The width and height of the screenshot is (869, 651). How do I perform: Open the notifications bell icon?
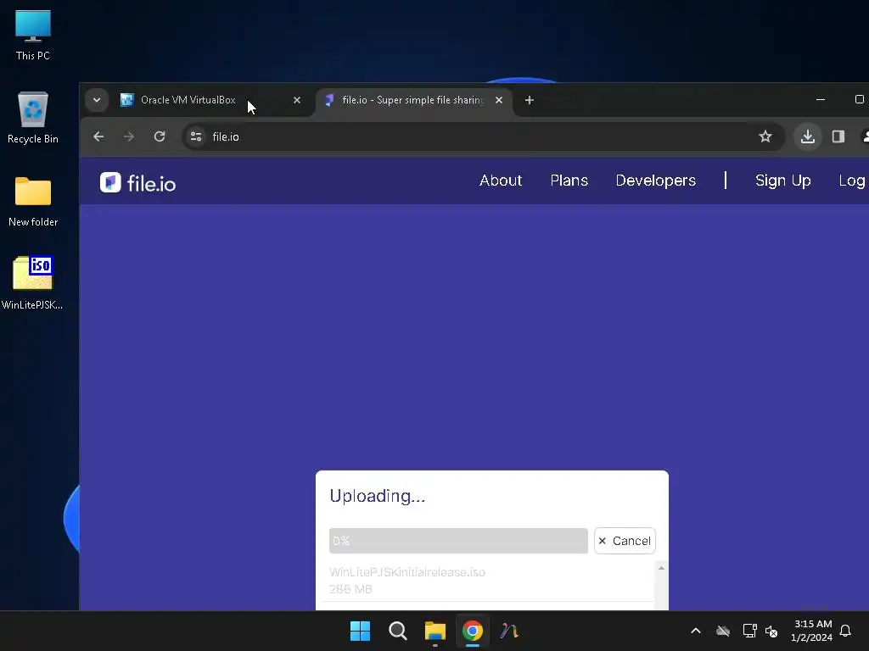845,631
